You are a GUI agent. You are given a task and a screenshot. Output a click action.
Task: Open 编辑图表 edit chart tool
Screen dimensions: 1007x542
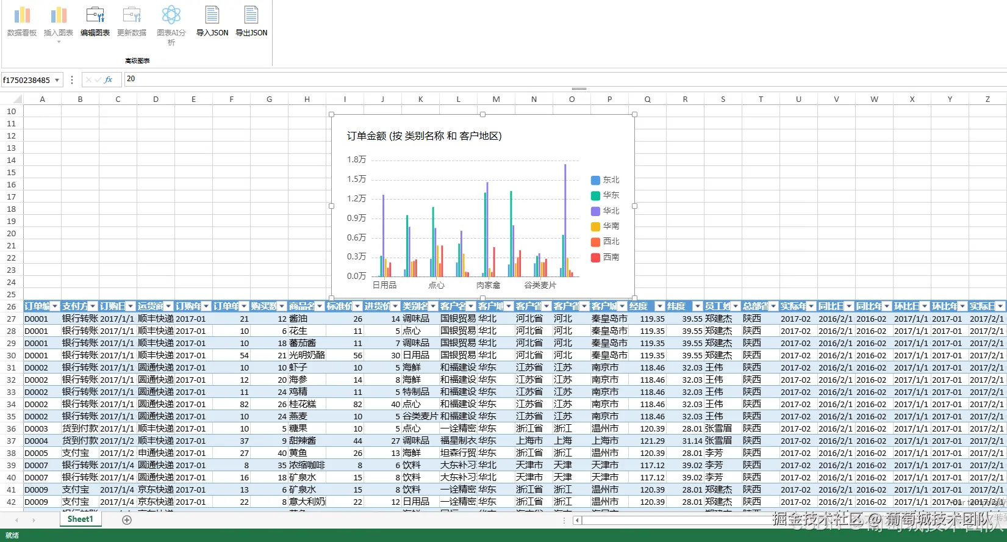[x=95, y=21]
